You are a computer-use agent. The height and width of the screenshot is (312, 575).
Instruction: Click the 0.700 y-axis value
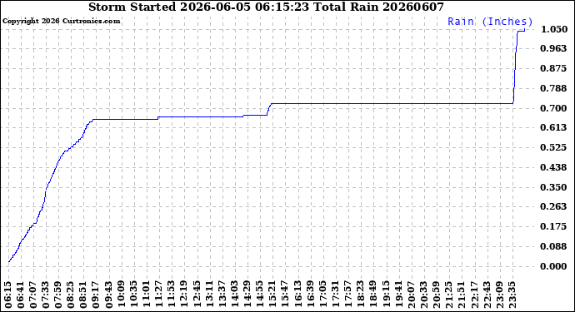pos(554,108)
